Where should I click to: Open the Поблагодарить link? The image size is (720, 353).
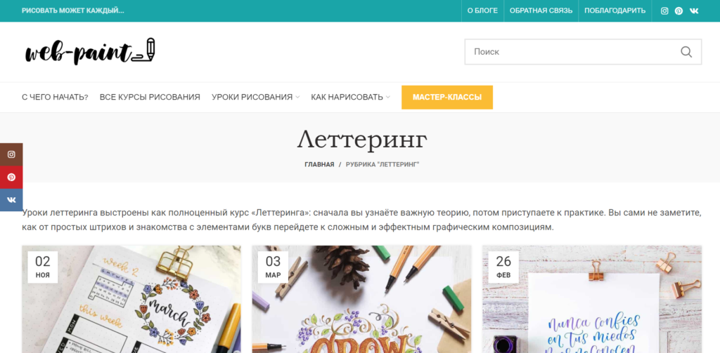click(615, 11)
